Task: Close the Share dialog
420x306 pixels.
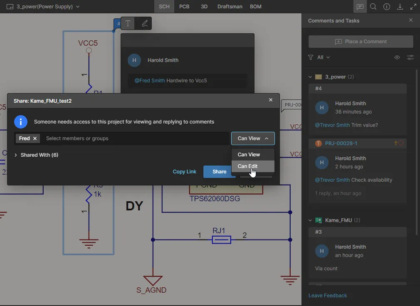Action: click(271, 100)
